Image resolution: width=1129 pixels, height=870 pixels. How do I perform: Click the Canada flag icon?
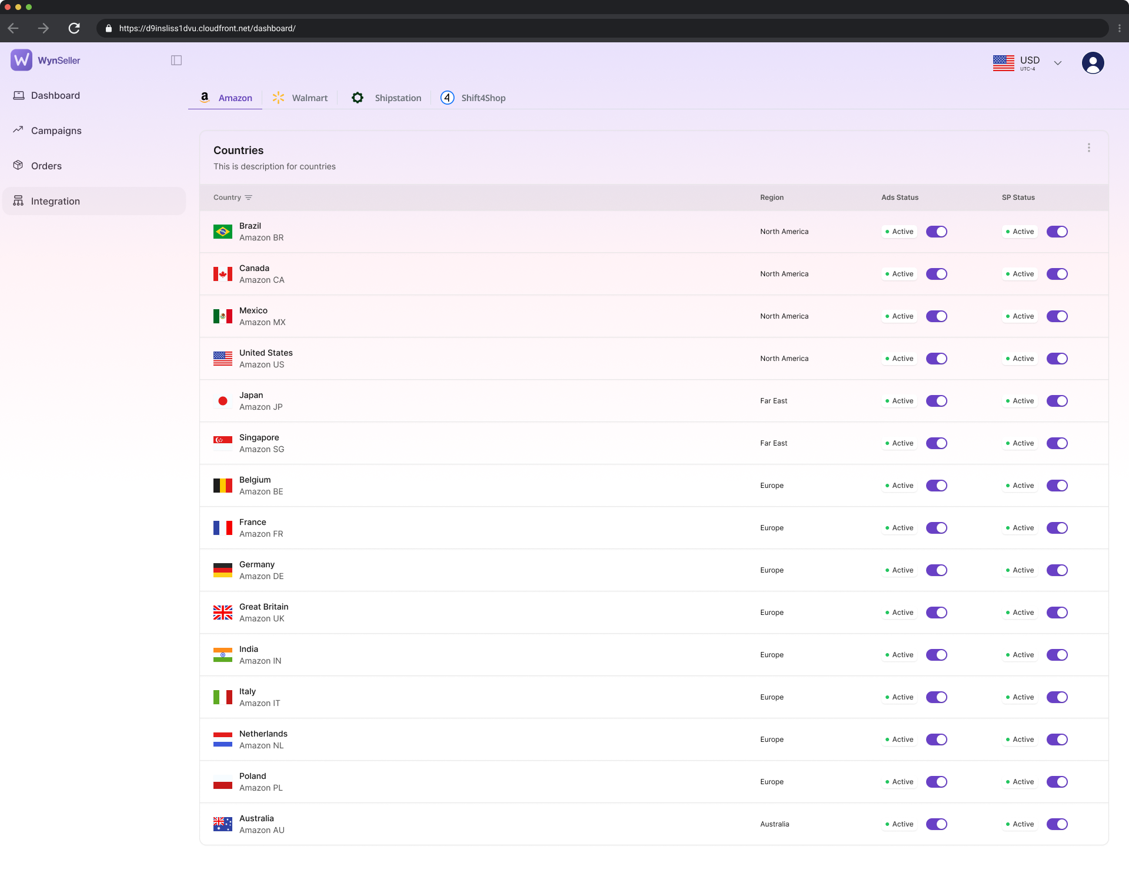tap(222, 274)
